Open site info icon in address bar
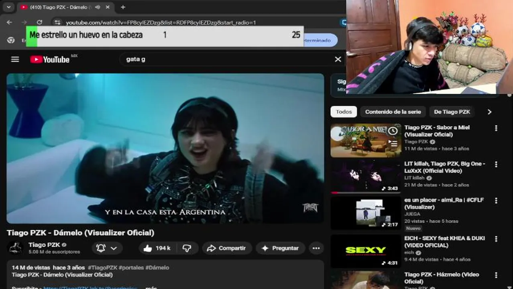This screenshot has width=513, height=289. click(x=57, y=22)
